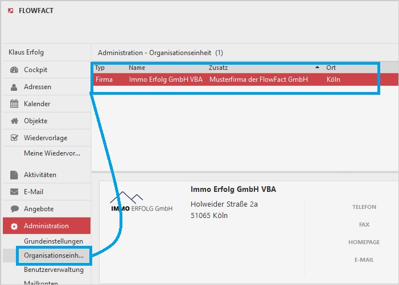Click the Cockpit dashboard icon
Image resolution: width=399 pixels, height=285 pixels.
14,69
